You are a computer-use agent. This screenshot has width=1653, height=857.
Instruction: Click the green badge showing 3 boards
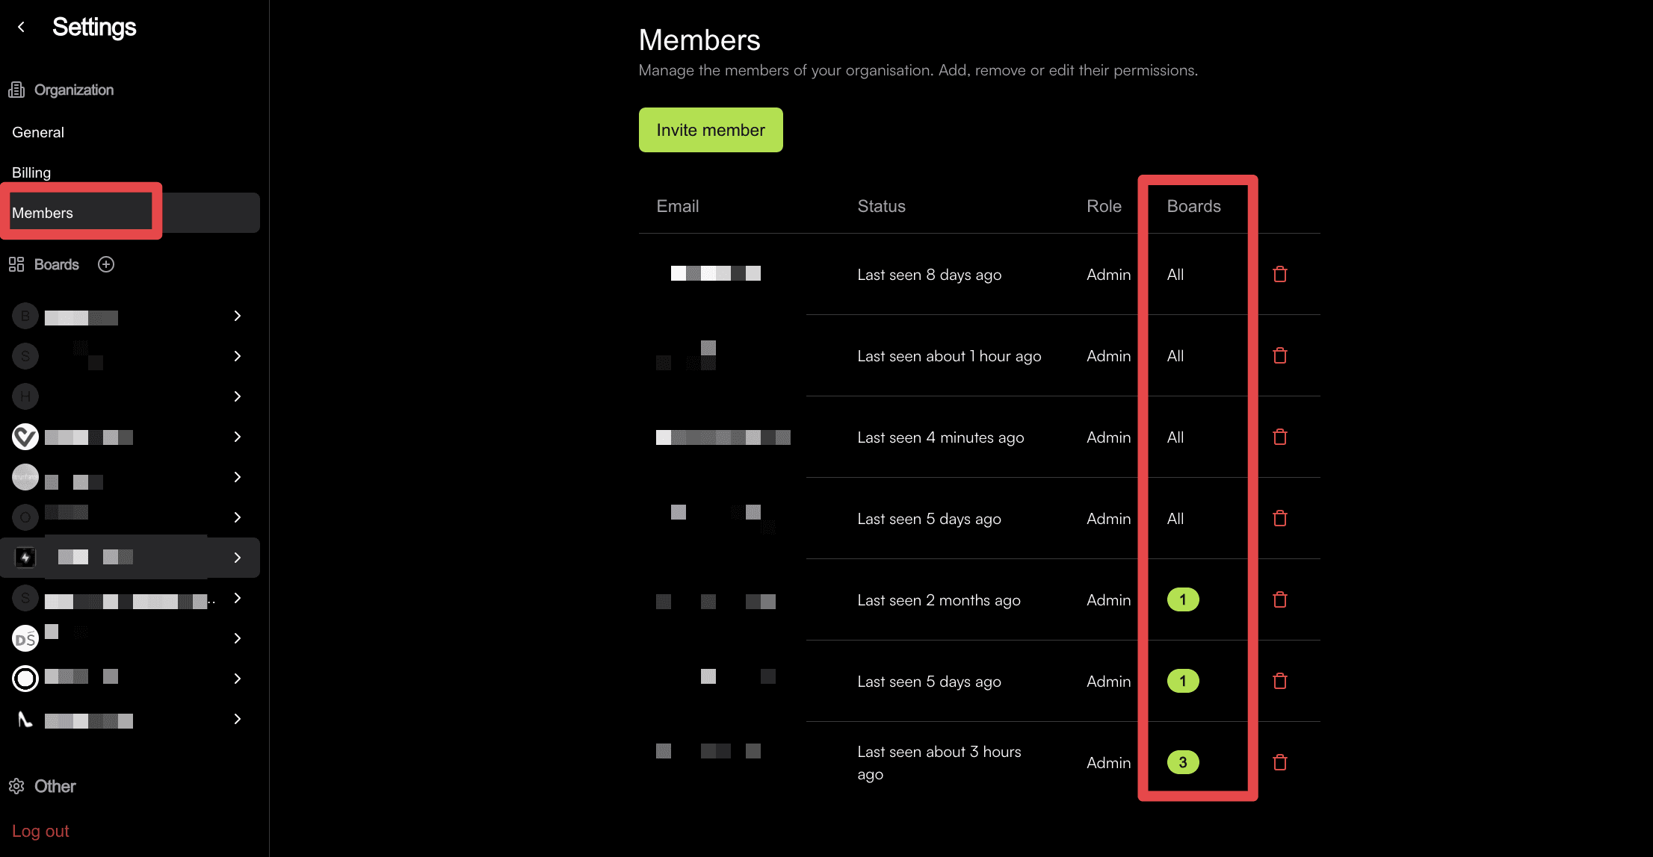point(1182,762)
